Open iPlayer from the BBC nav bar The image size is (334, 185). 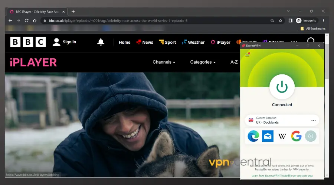(x=220, y=42)
